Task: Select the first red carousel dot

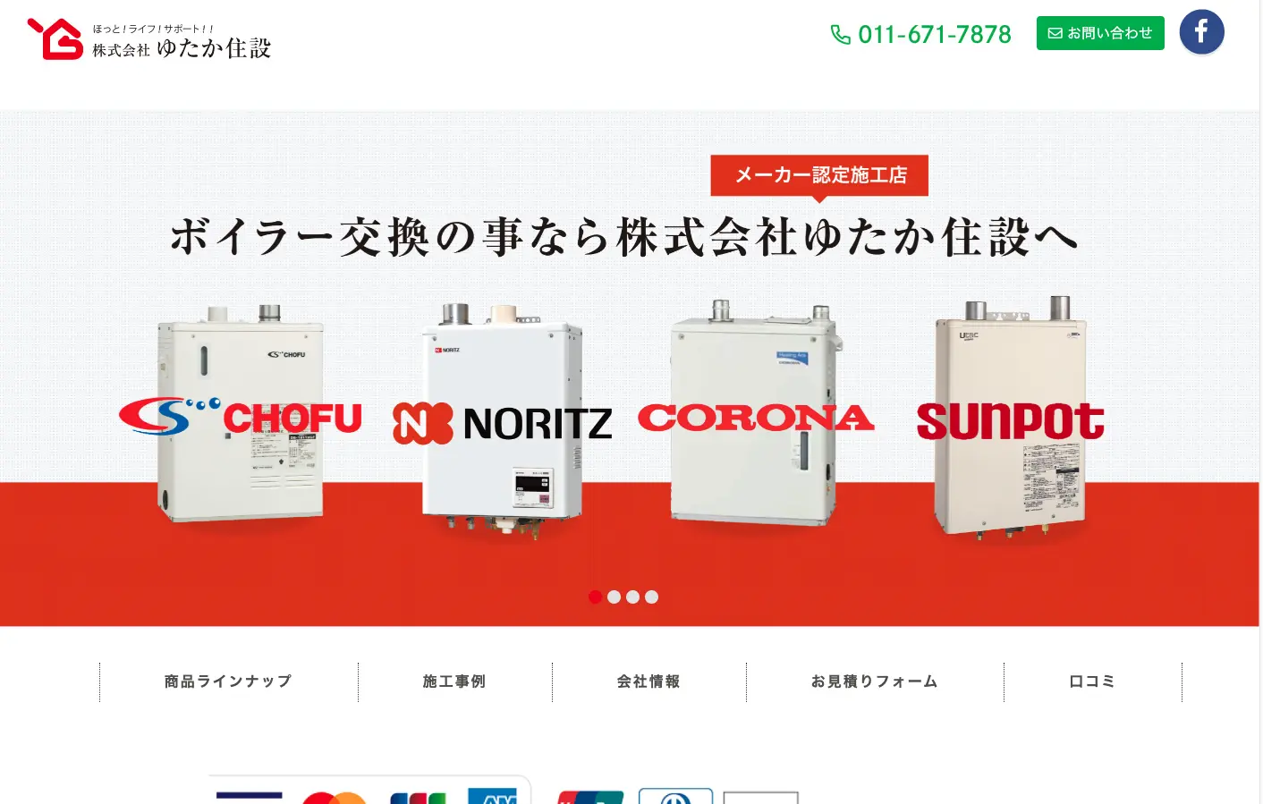Action: pos(595,597)
